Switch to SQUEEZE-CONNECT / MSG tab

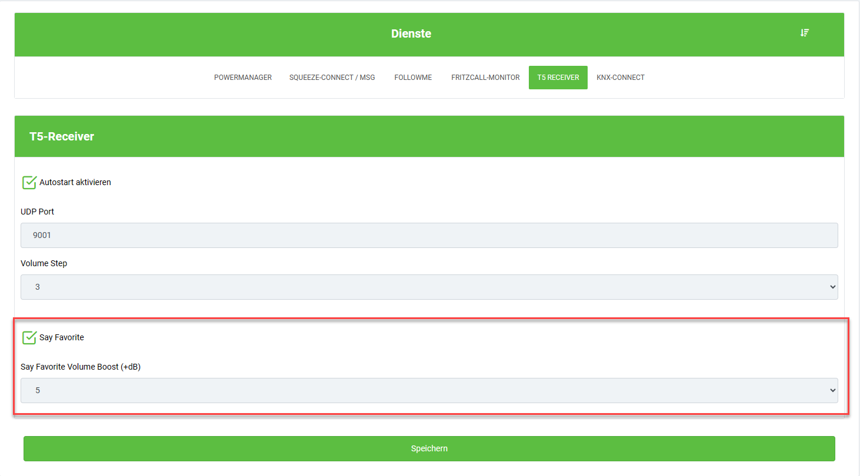(x=332, y=78)
